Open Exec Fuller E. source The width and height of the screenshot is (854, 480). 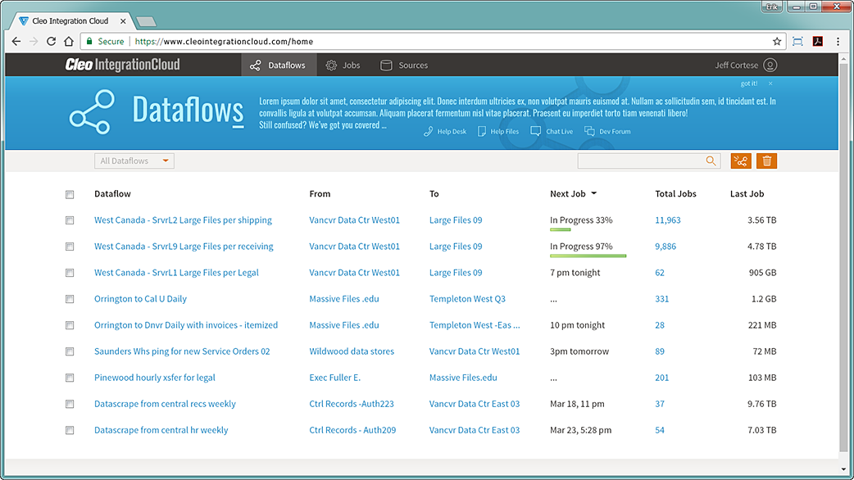(335, 377)
